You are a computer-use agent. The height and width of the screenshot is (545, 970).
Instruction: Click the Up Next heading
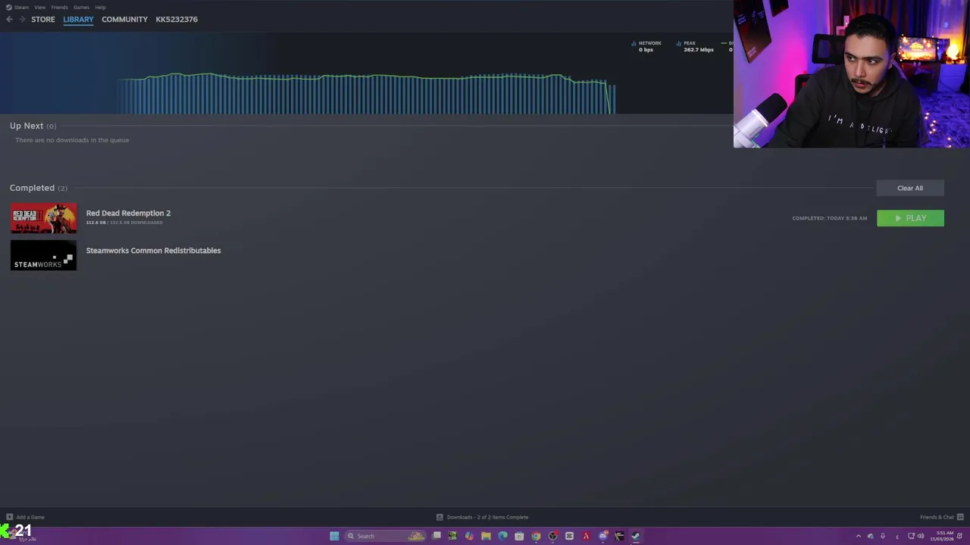pyautogui.click(x=33, y=126)
